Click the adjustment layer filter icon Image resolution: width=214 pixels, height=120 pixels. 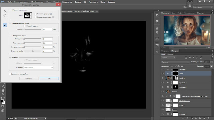190,58
